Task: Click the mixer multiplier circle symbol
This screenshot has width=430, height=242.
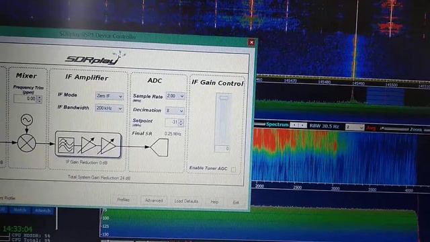Action: pyautogui.click(x=27, y=143)
